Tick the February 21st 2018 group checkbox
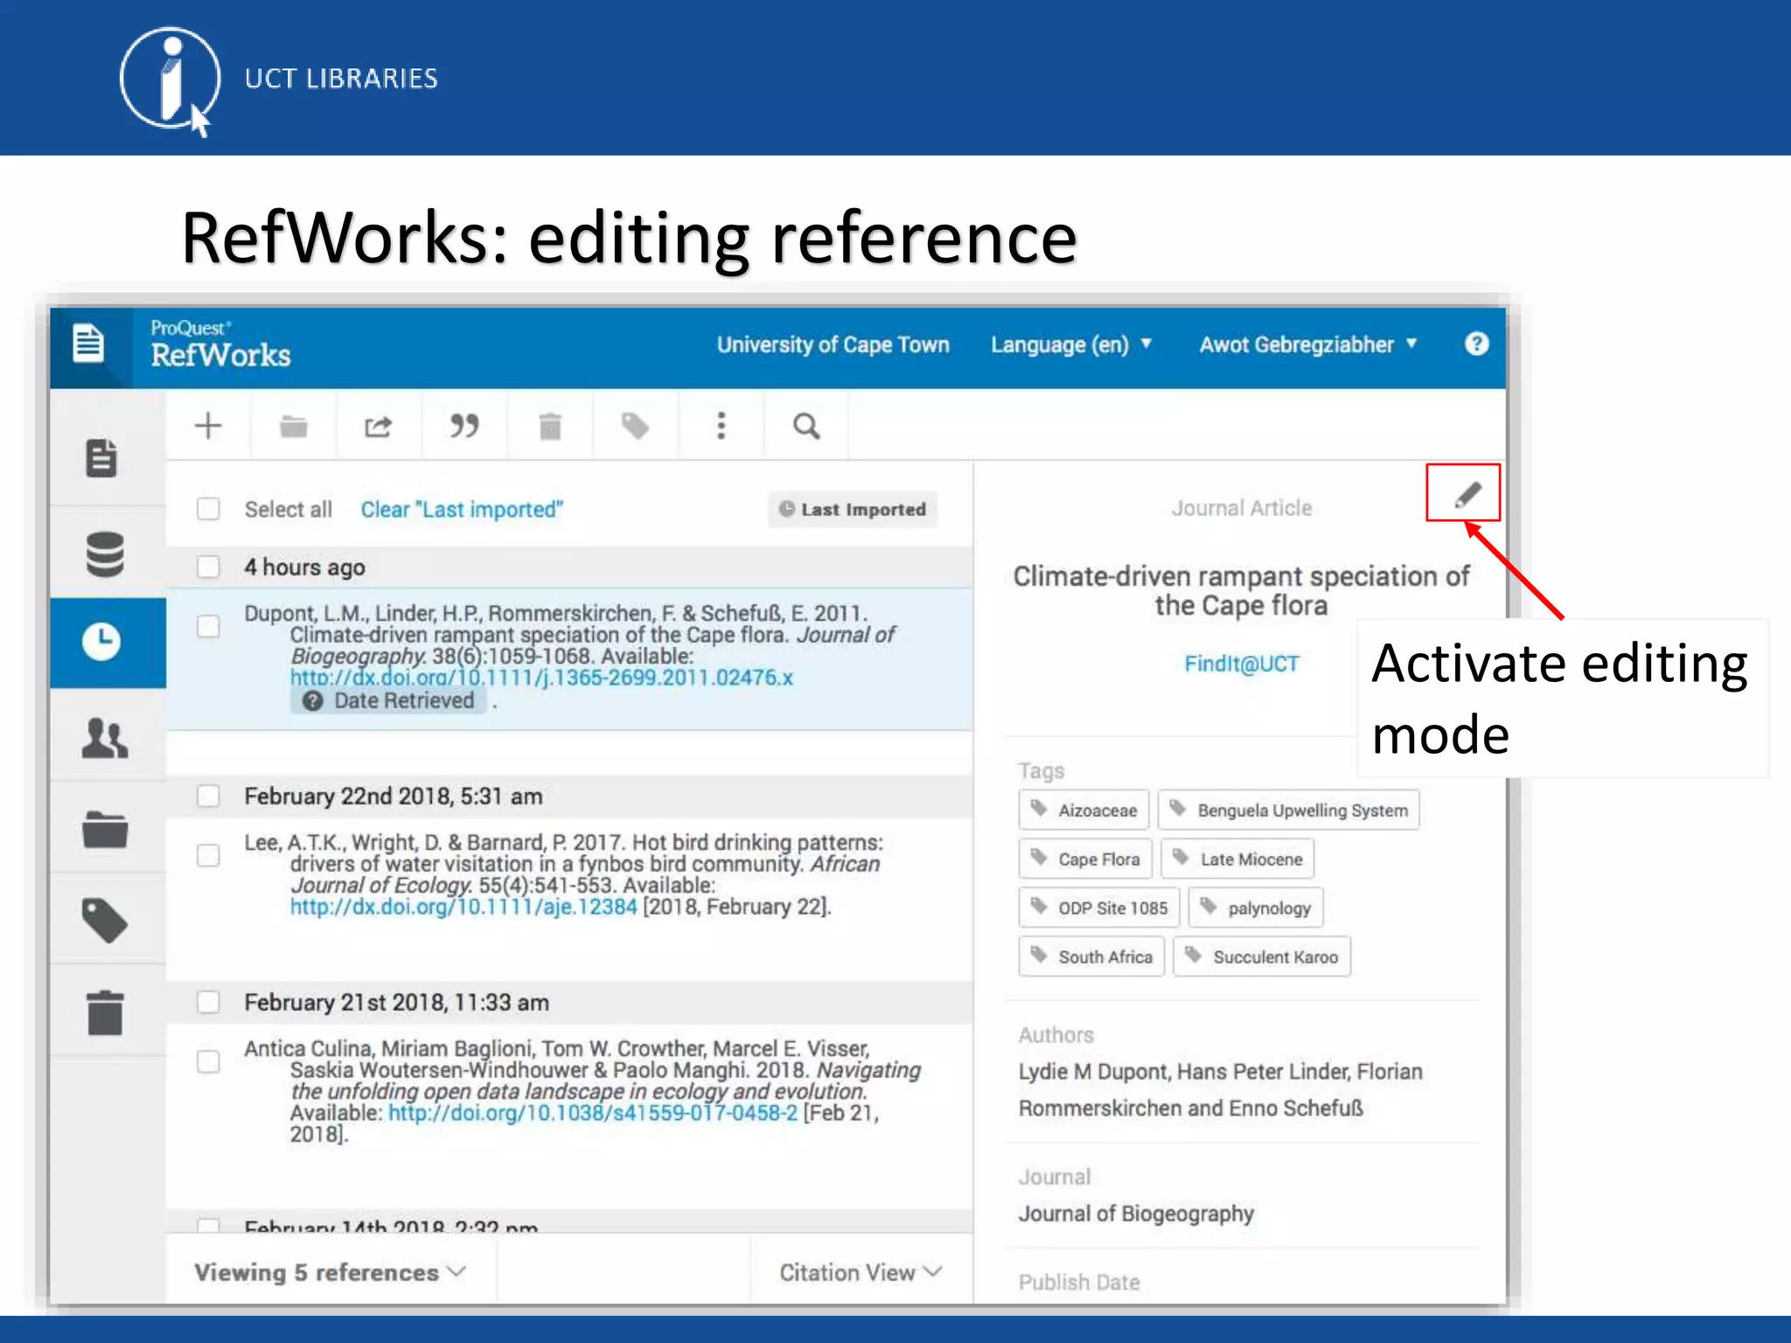The width and height of the screenshot is (1791, 1343). coord(208,1002)
